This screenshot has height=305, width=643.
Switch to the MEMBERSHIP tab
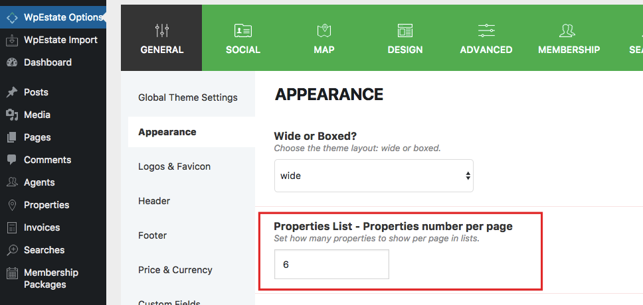pos(569,38)
